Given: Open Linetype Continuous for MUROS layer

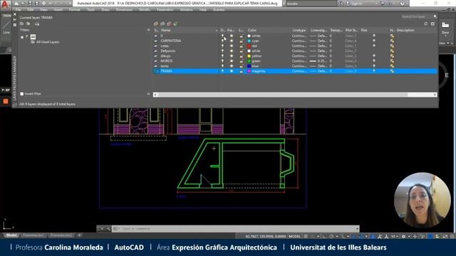Looking at the screenshot, I should (x=299, y=61).
